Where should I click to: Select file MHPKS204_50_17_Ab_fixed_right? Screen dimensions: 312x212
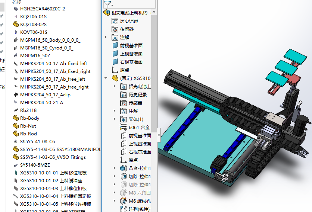pos(55,71)
